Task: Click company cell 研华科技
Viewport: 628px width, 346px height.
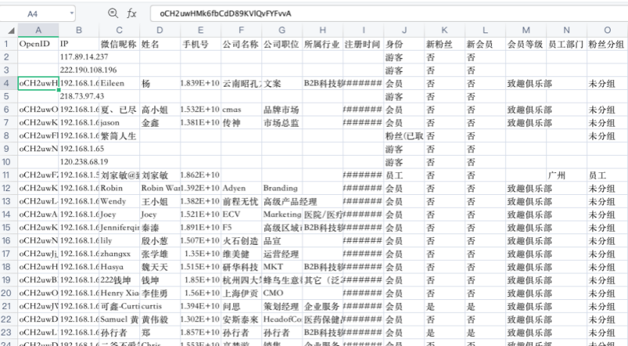Action: point(241,267)
